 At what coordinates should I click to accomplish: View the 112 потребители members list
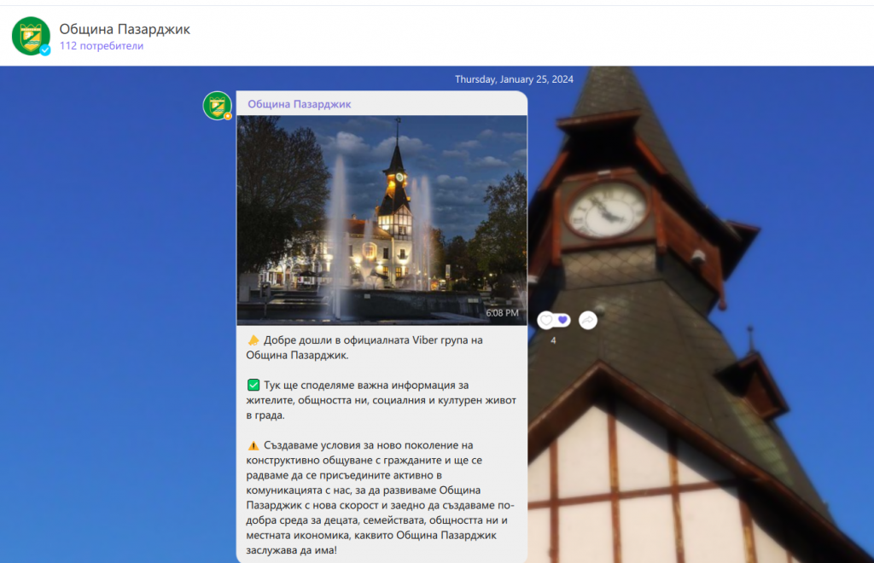point(102,46)
